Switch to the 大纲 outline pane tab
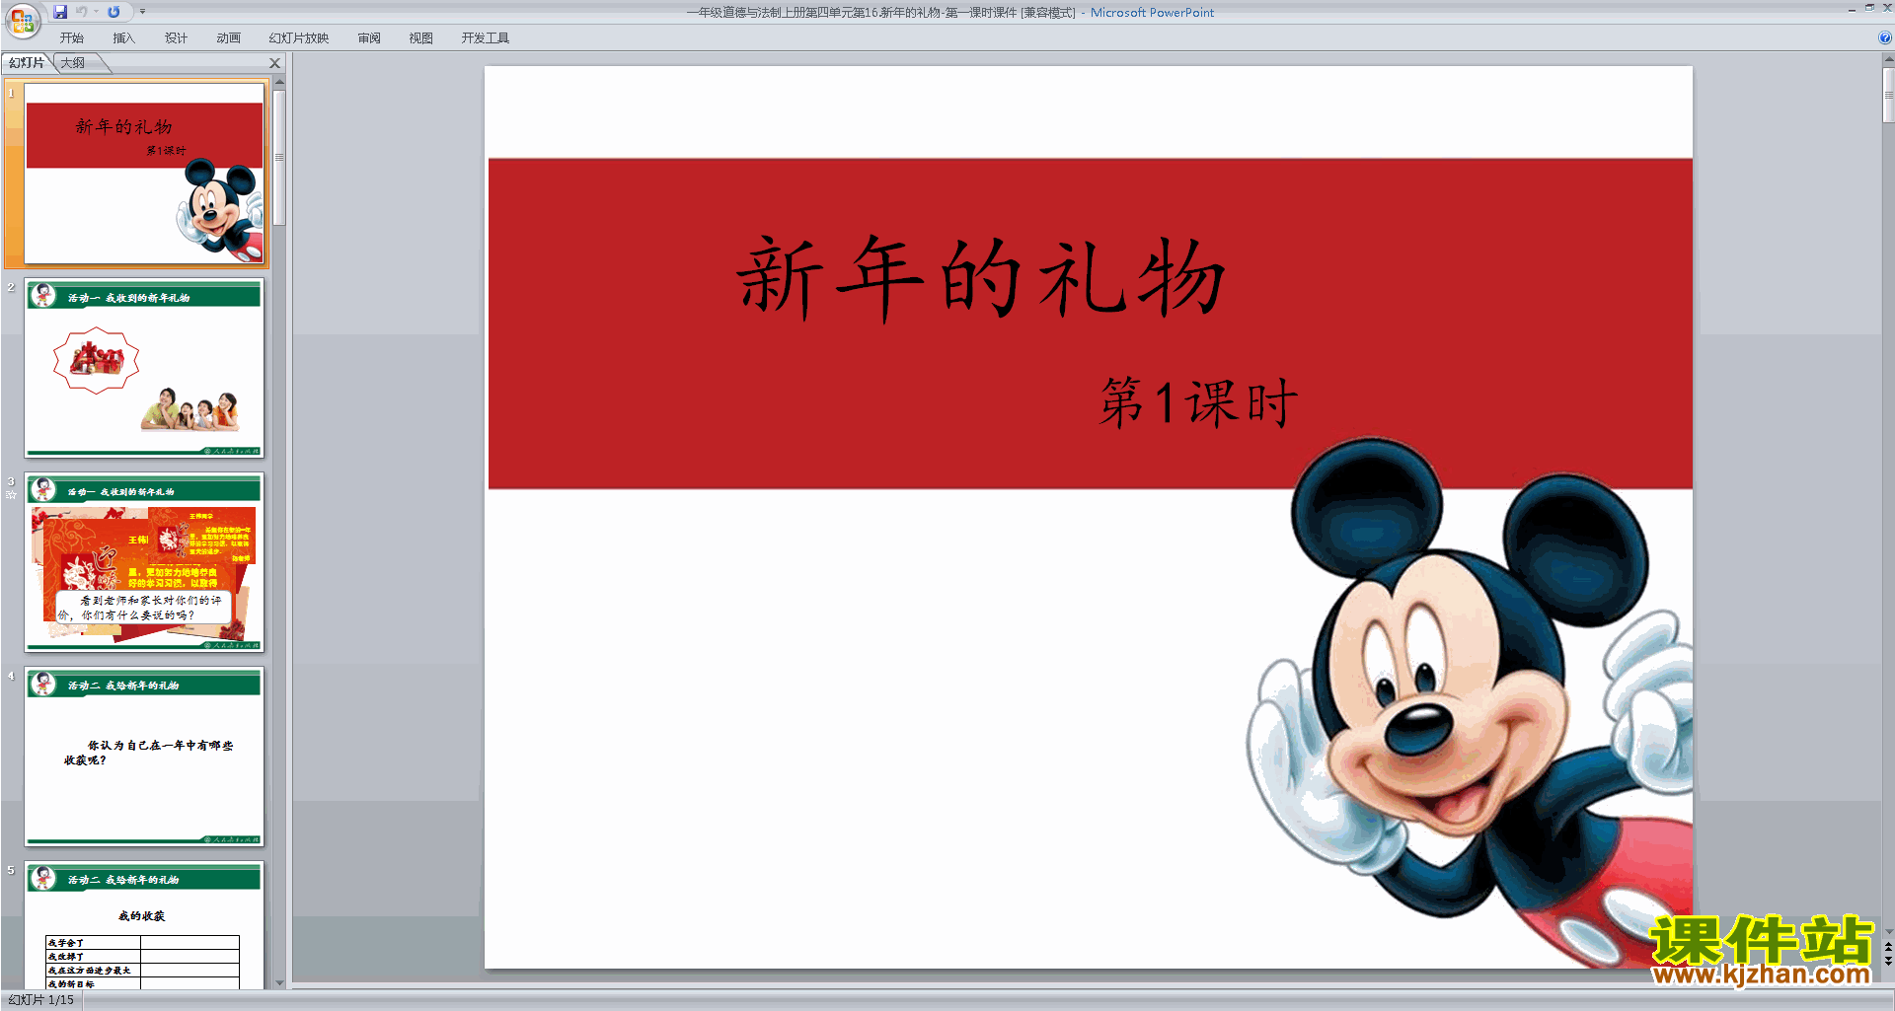Viewport: 1895px width, 1011px height. 74,63
